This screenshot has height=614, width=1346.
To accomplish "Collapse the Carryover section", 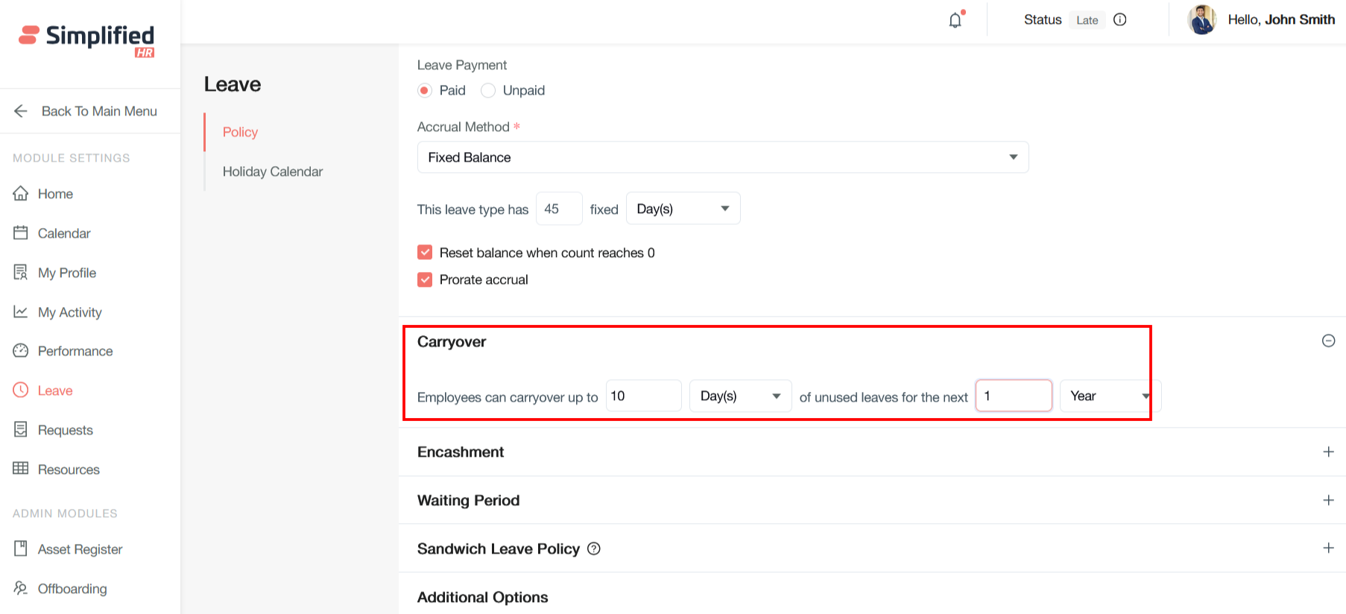I will [1327, 341].
